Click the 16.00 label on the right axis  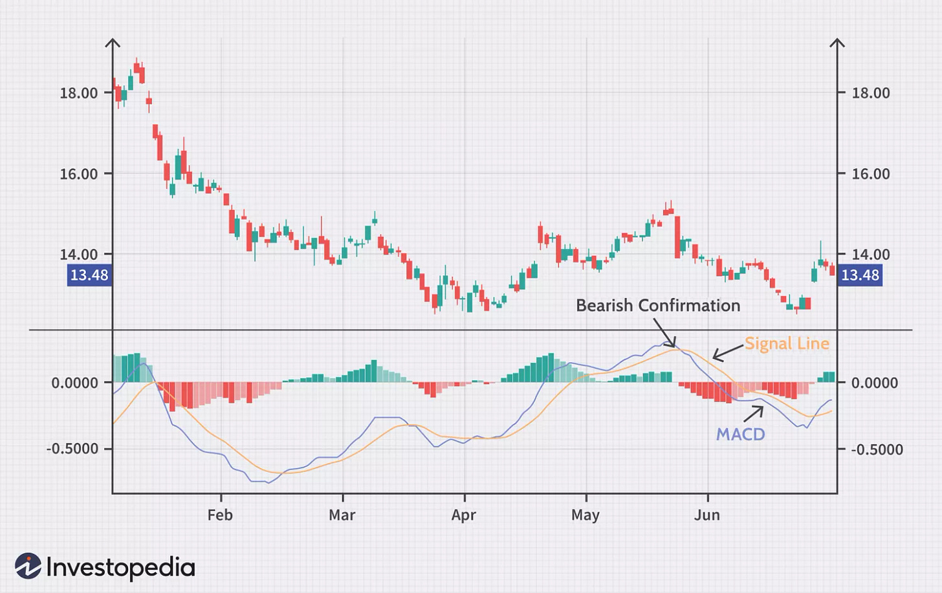pyautogui.click(x=870, y=174)
